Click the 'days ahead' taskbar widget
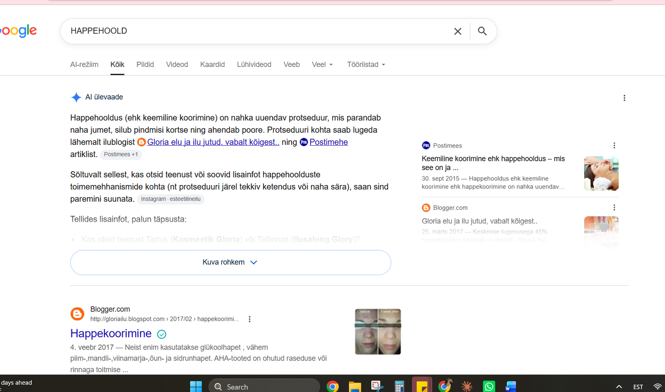 [17, 383]
